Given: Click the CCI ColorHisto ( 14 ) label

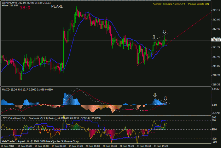Looking at the screenshot, I should tap(14, 118).
